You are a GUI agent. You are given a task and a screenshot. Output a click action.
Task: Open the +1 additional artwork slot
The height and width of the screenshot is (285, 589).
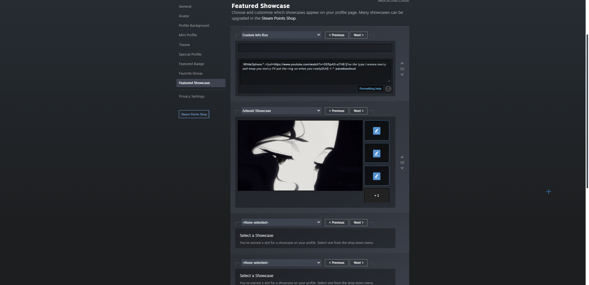(376, 195)
